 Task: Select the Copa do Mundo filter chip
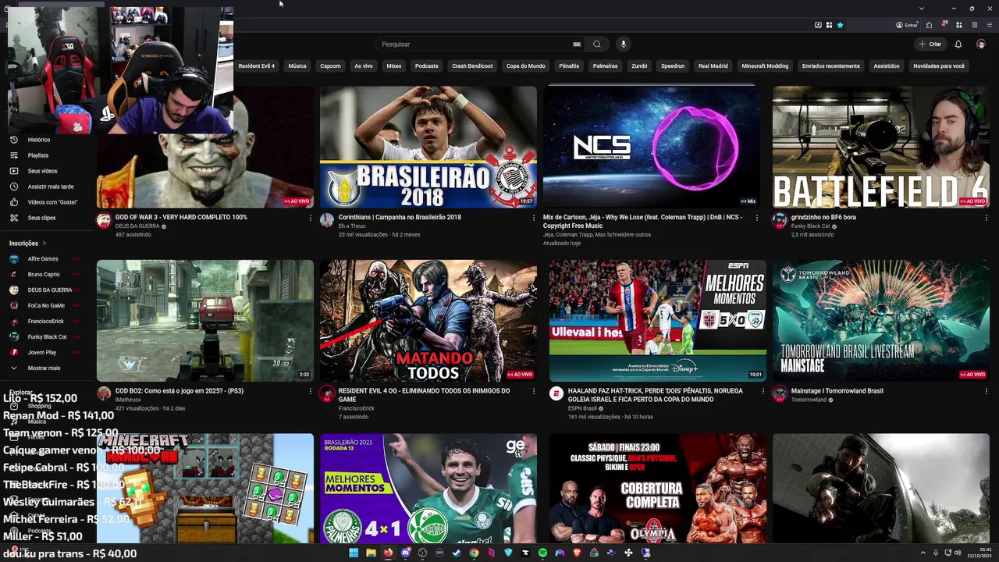[526, 66]
